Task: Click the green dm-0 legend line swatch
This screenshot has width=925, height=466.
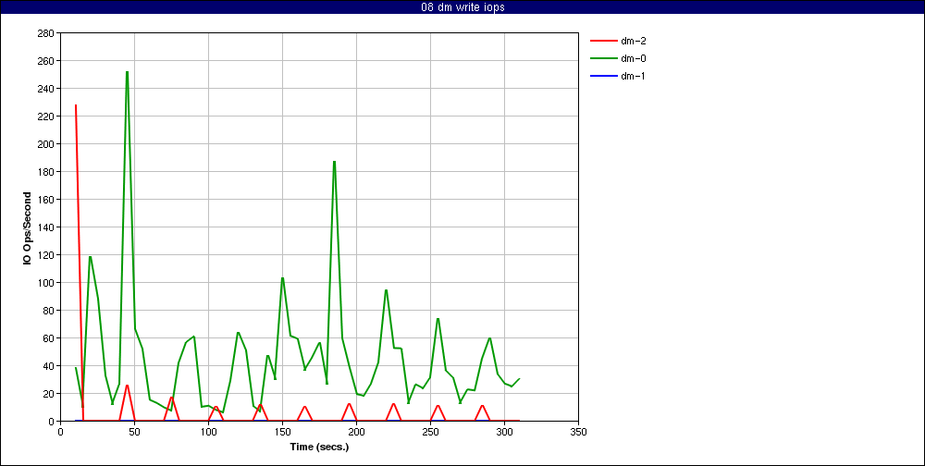Action: (603, 58)
